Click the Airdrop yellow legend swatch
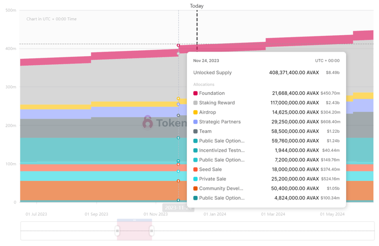This screenshot has height=246, width=379. (195, 112)
